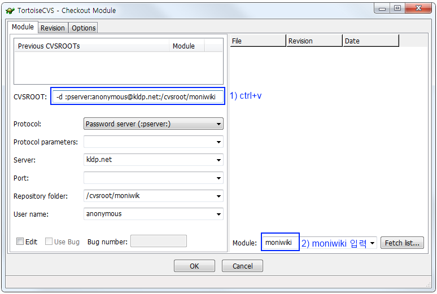
Task: Sort by the File column header
Action: 258,41
